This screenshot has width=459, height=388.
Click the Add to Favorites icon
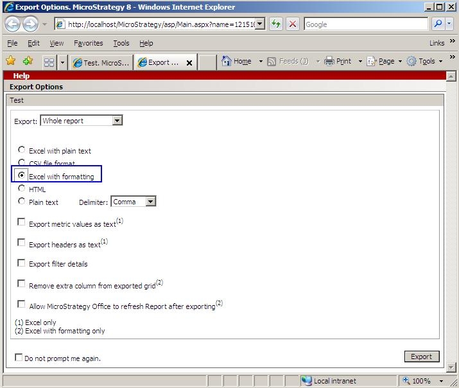coord(28,61)
